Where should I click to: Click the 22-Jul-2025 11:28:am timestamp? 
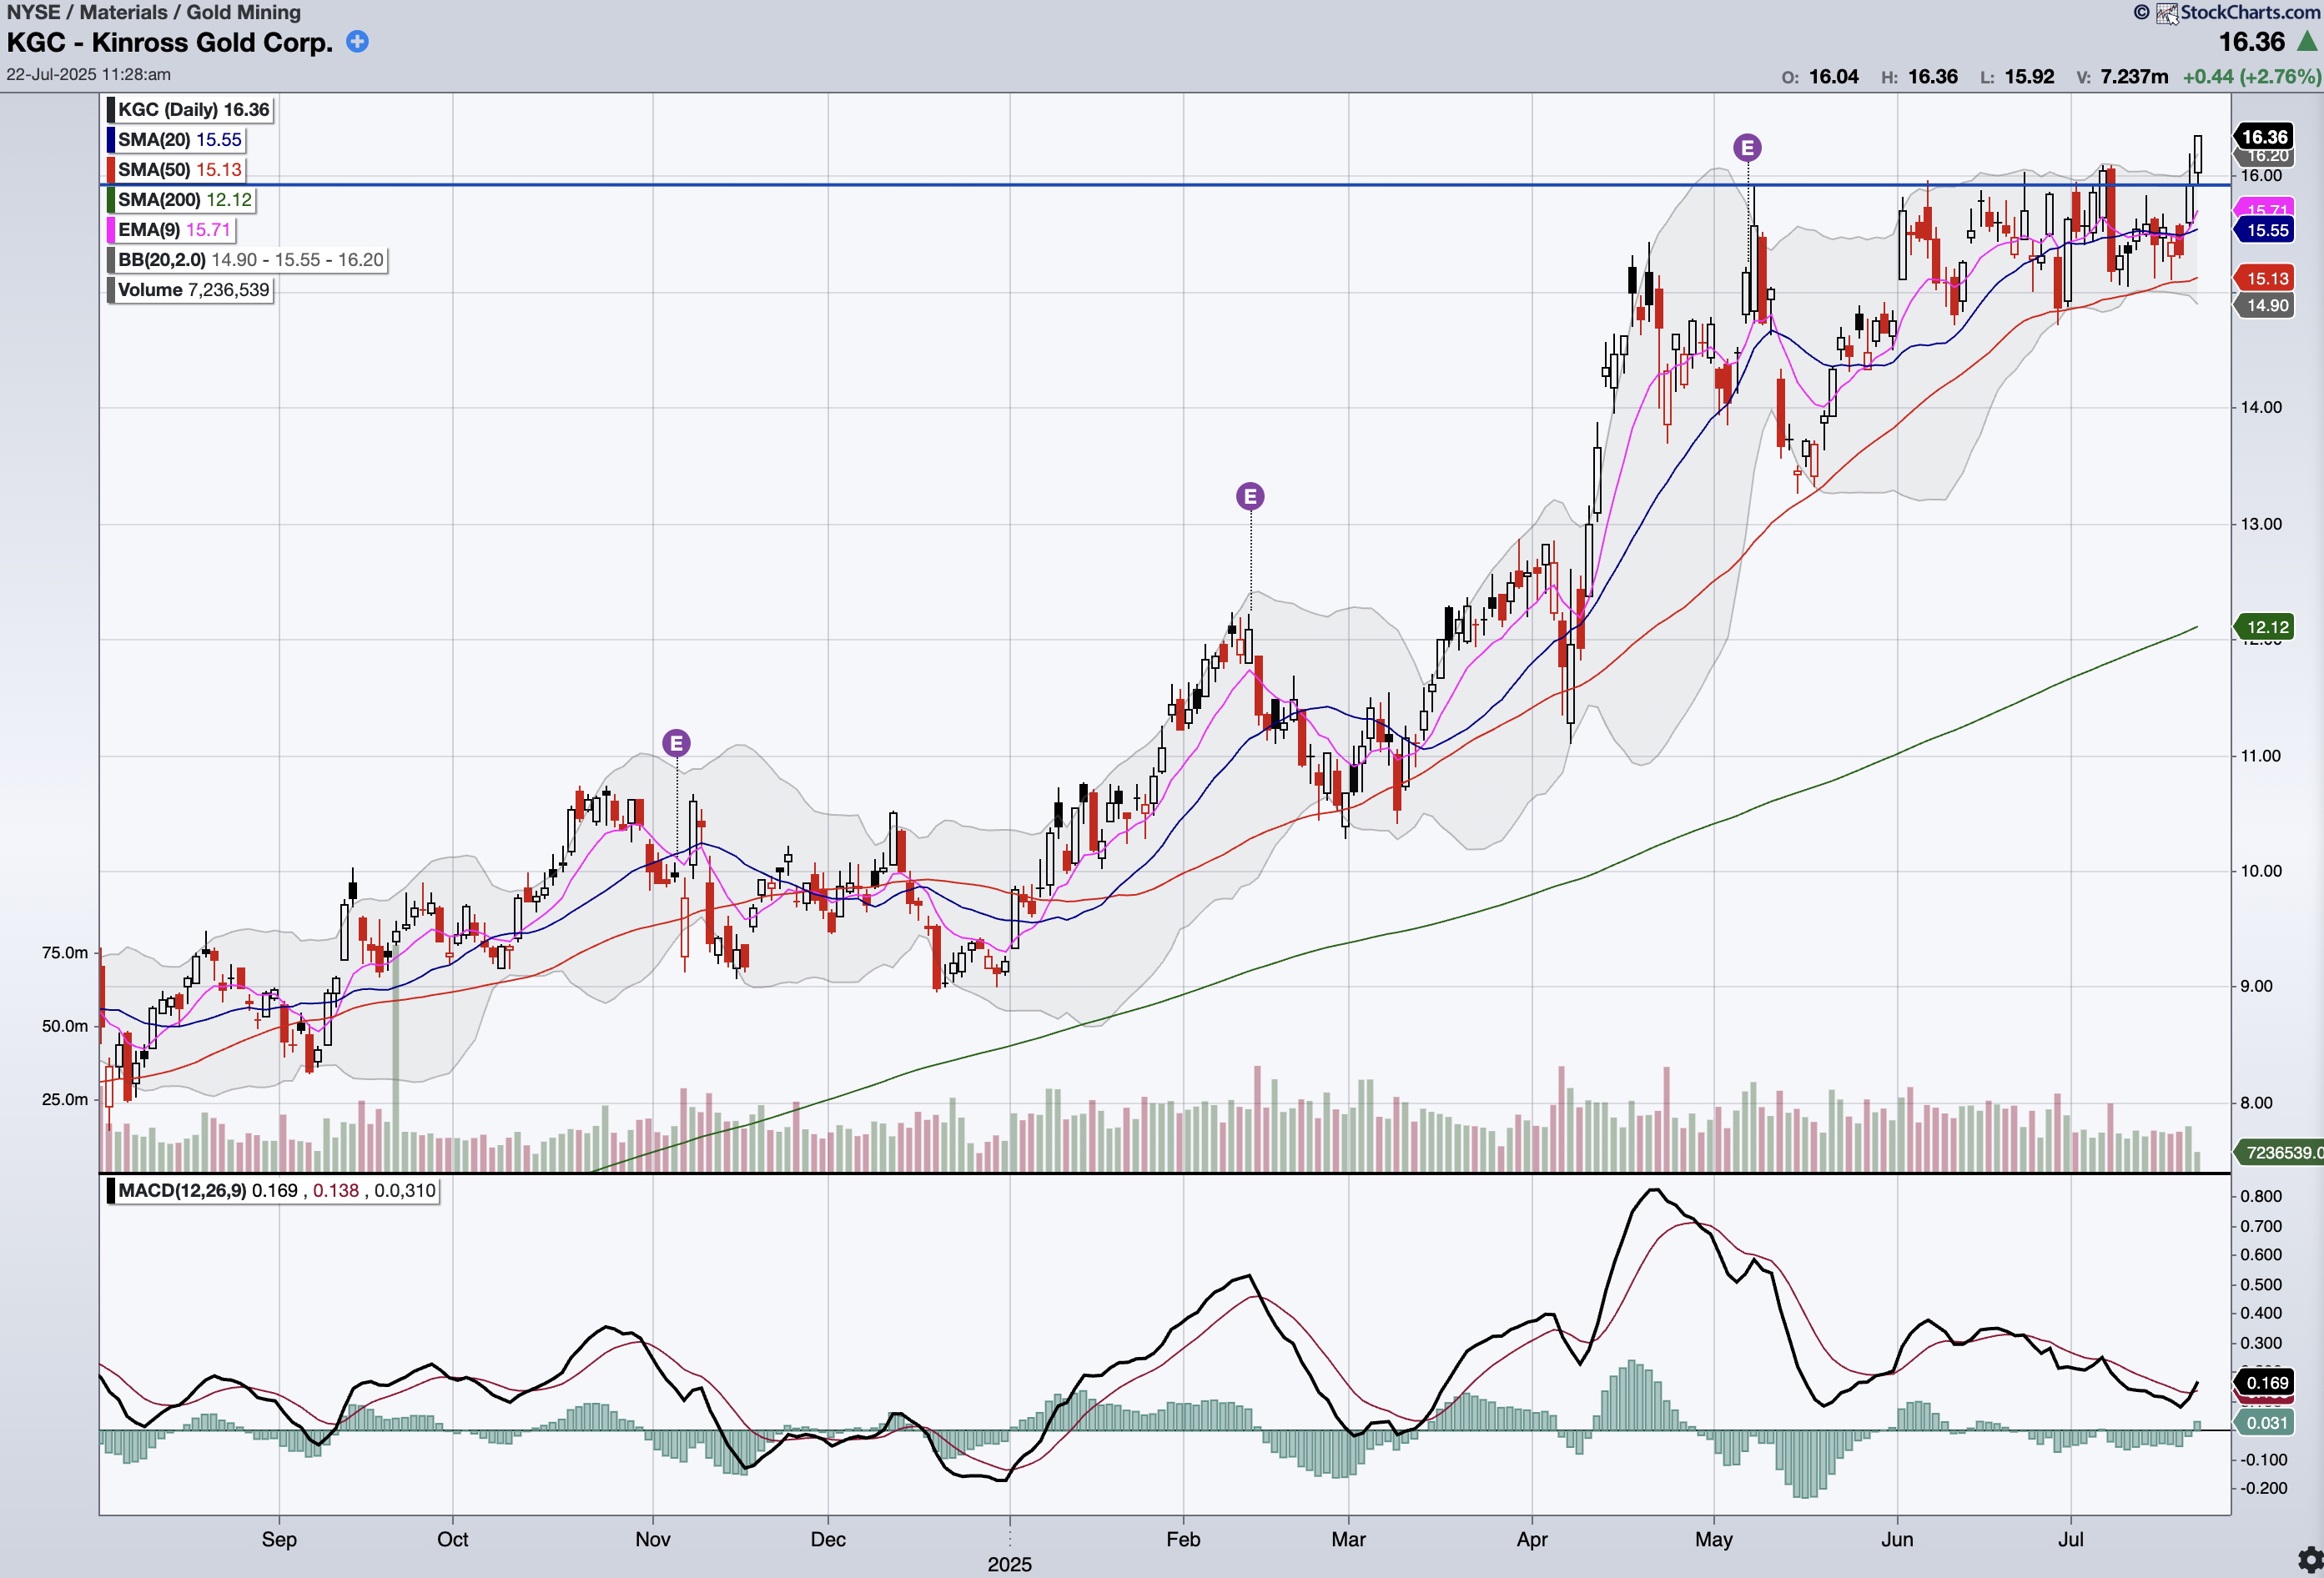[x=89, y=75]
